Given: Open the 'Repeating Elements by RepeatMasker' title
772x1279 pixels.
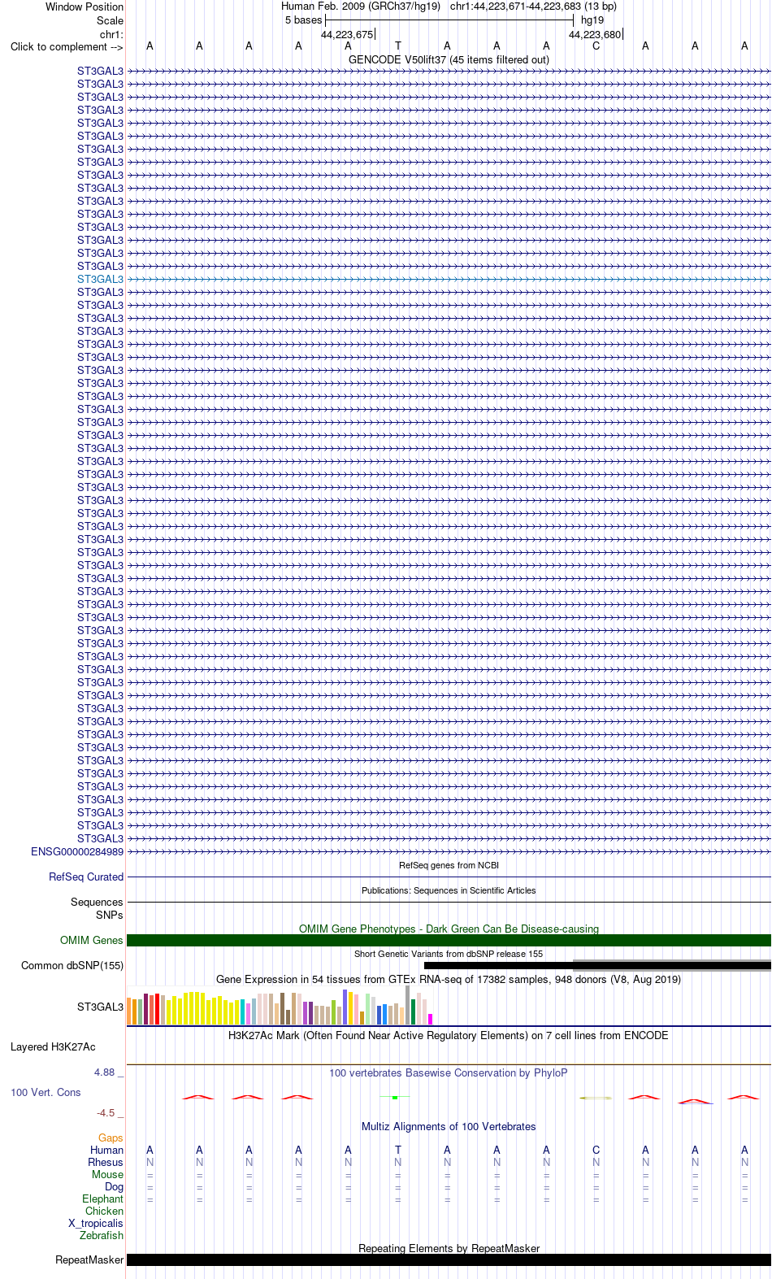Looking at the screenshot, I should pyautogui.click(x=449, y=1248).
